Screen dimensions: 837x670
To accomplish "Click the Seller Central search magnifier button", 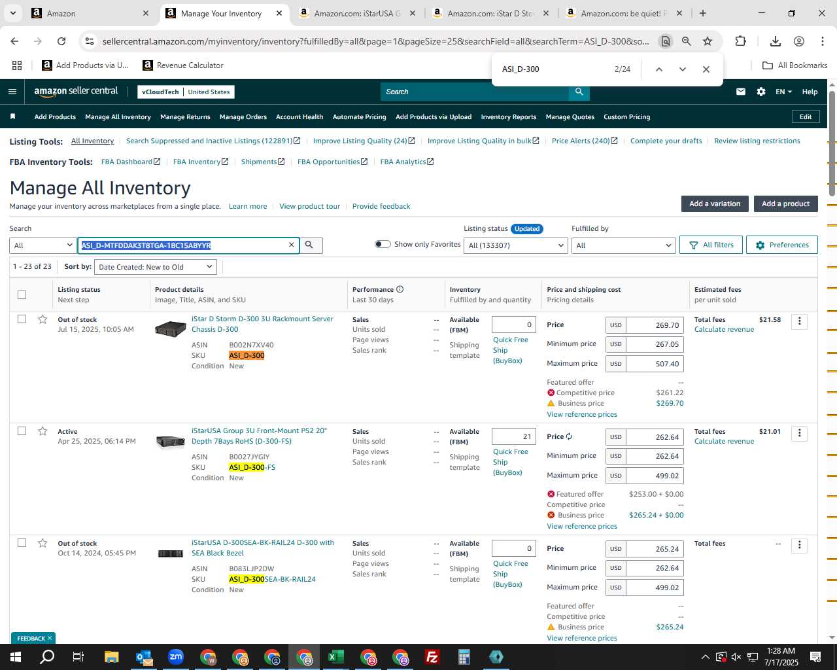I will [579, 92].
